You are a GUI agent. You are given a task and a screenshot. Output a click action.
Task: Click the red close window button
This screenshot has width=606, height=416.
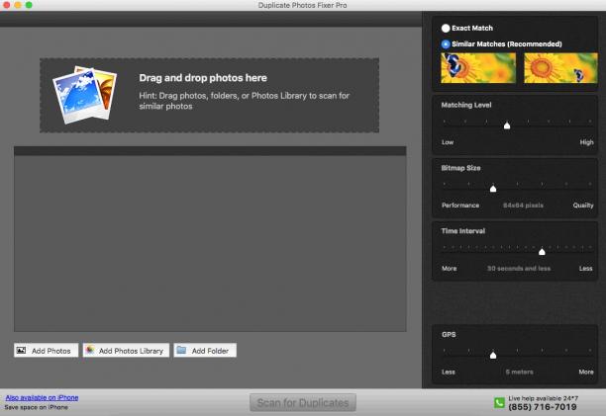pyautogui.click(x=6, y=5)
